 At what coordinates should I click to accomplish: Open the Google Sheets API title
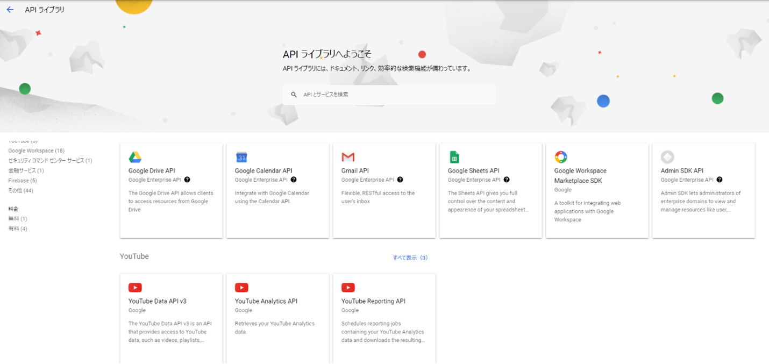474,171
